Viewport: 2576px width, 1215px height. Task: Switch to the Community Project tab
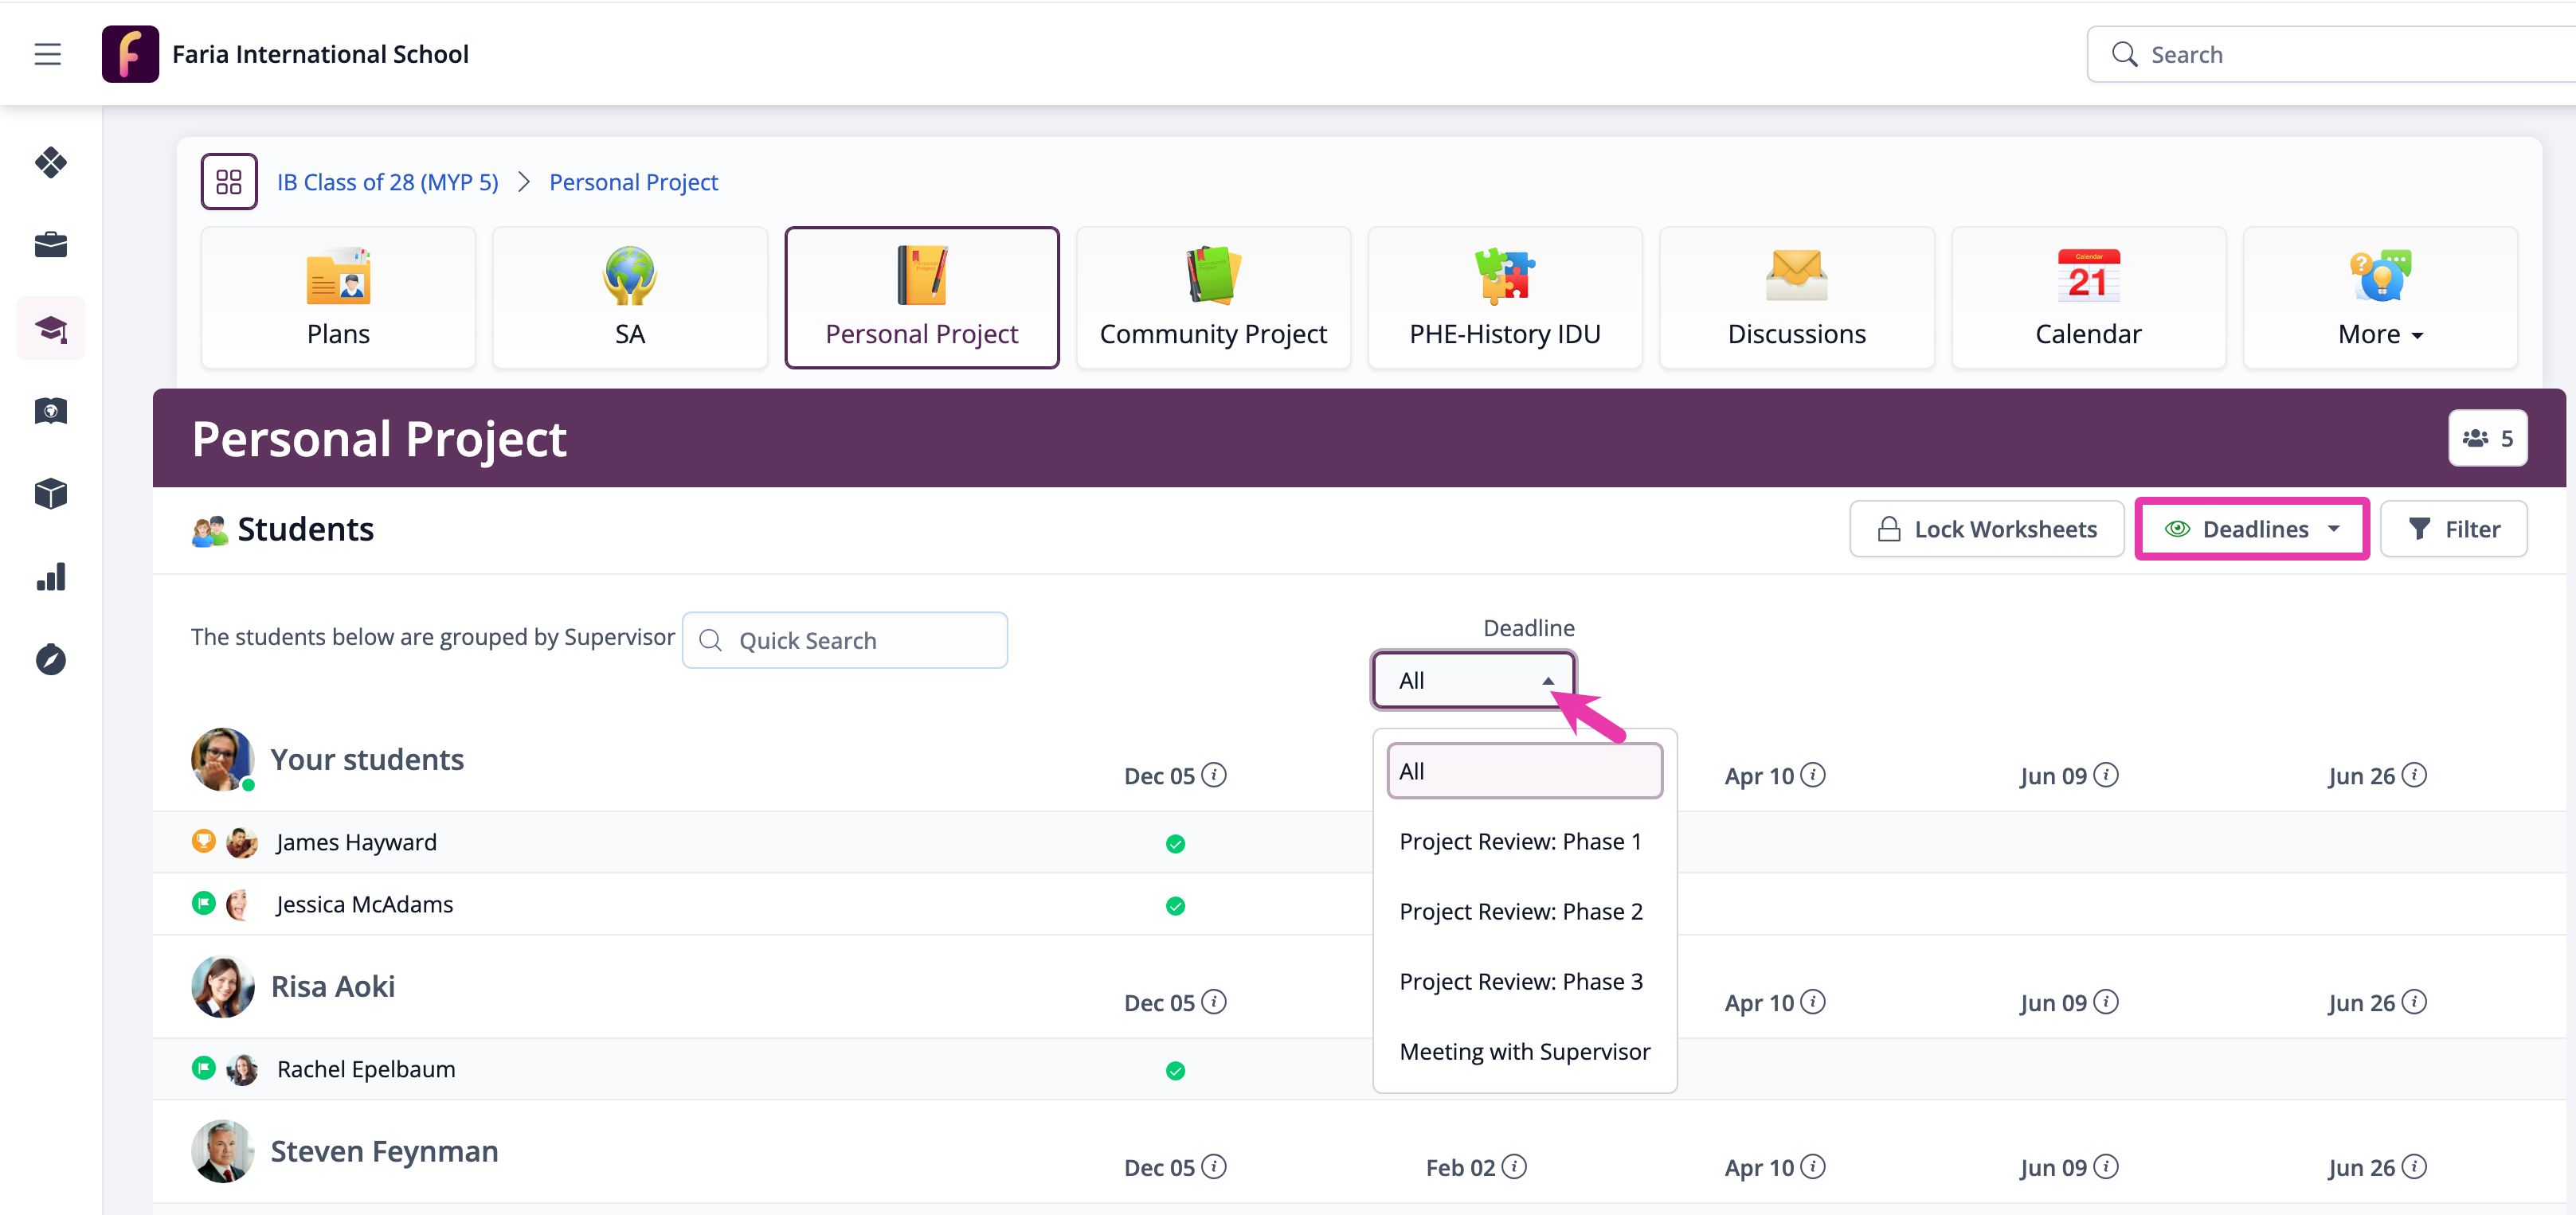coord(1212,299)
